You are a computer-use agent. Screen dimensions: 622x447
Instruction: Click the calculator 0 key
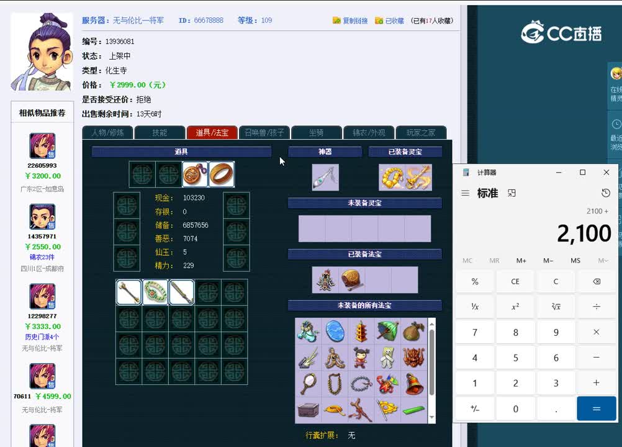pyautogui.click(x=515, y=409)
